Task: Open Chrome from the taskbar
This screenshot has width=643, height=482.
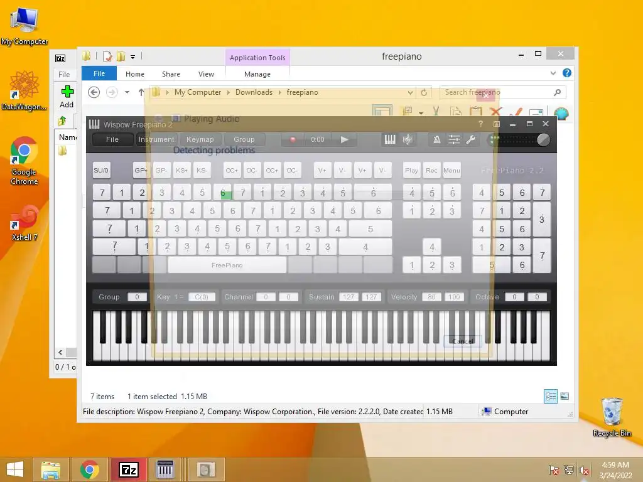Action: pos(89,469)
